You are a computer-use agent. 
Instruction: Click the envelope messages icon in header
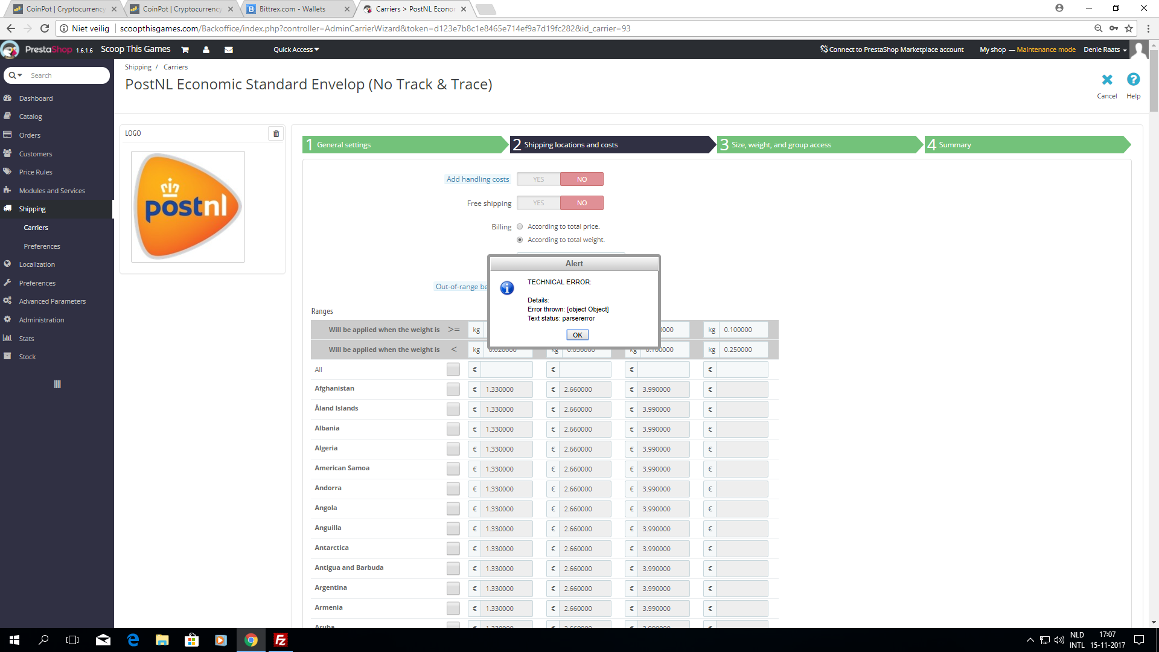coord(229,50)
